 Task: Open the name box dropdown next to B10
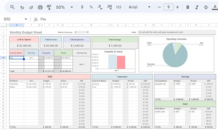point(26,19)
